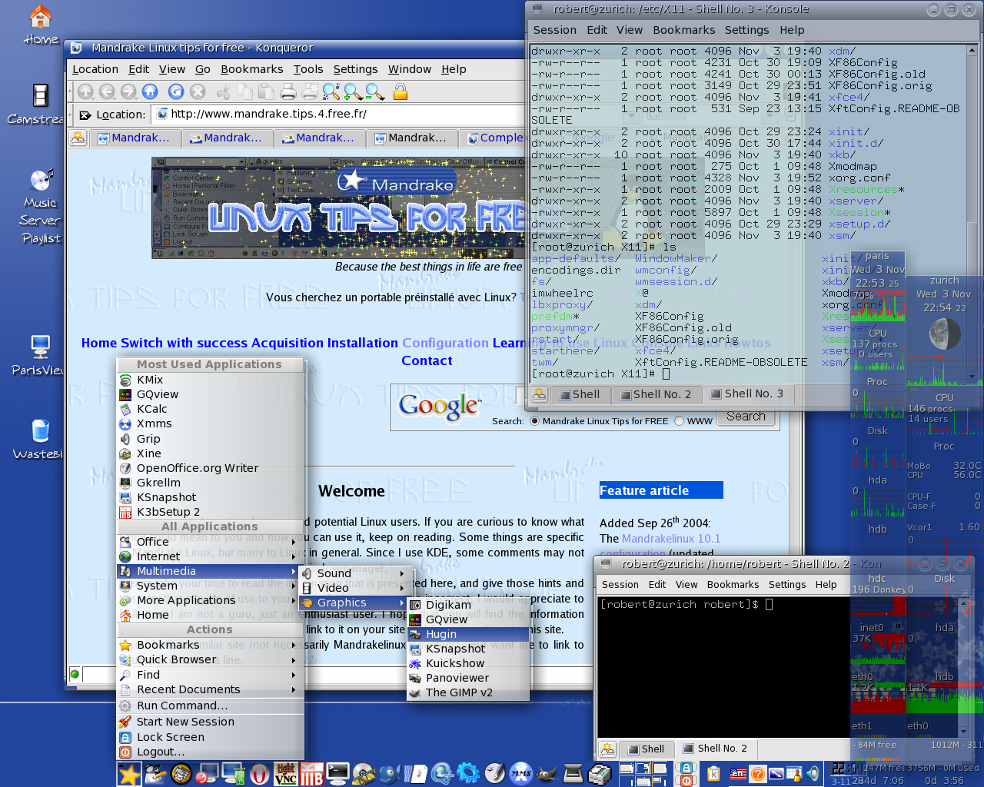The height and width of the screenshot is (787, 984).
Task: Click the Klipper clipboard tray icon
Action: click(x=714, y=774)
